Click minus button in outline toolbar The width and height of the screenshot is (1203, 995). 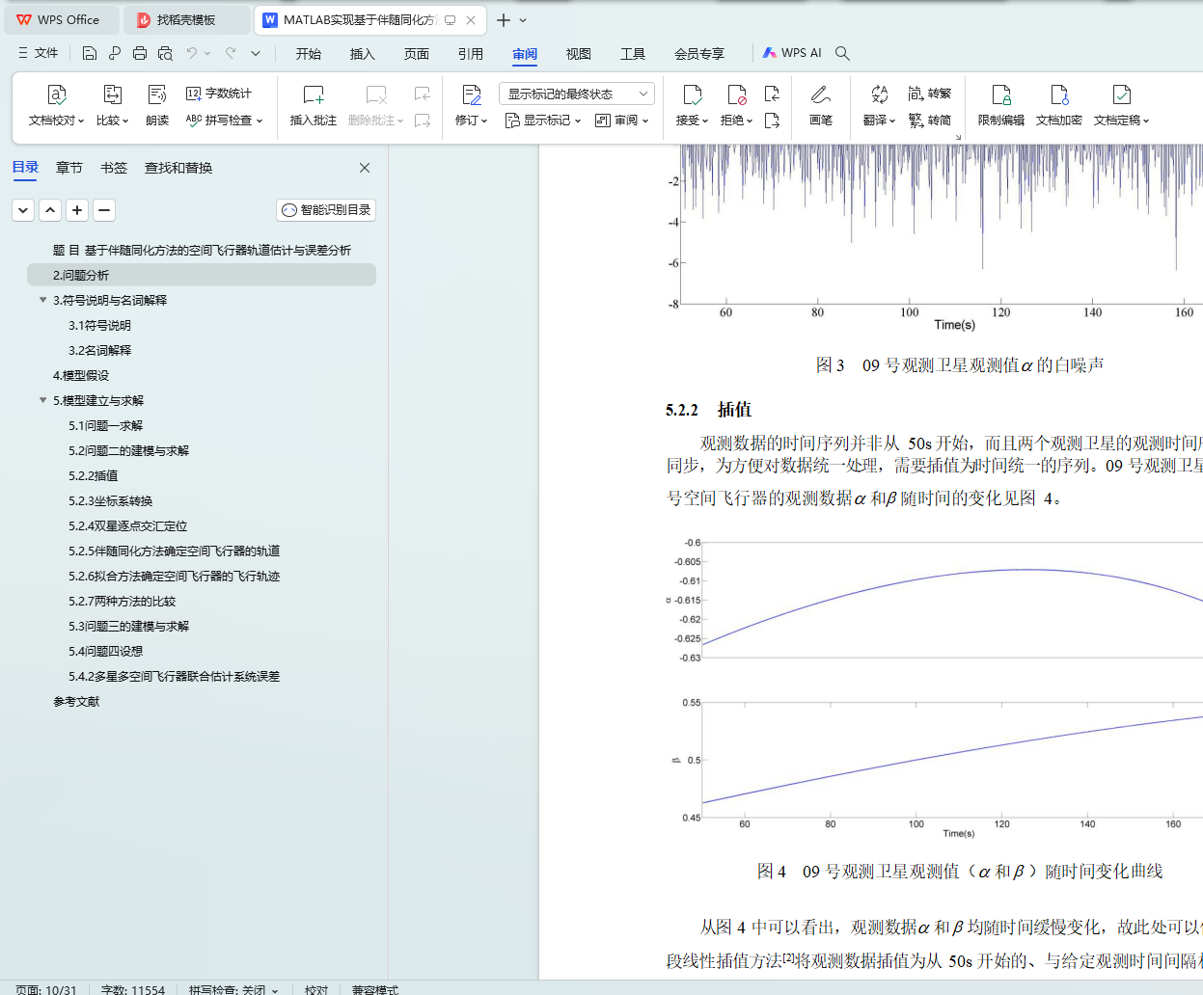(x=104, y=210)
